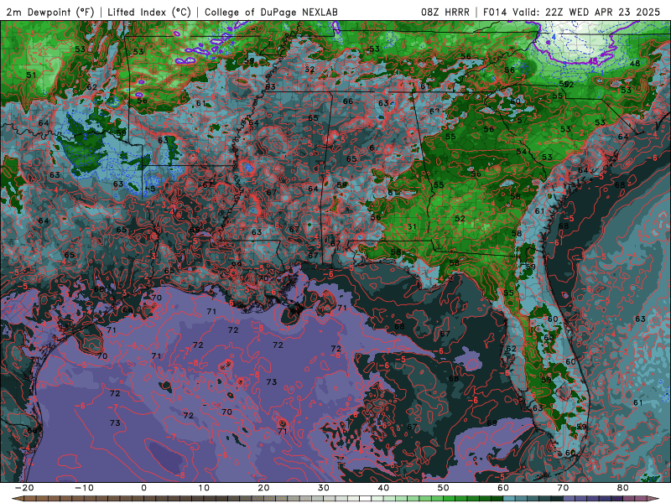
Task: Click the -20 label on the color scale
Action: click(x=24, y=488)
